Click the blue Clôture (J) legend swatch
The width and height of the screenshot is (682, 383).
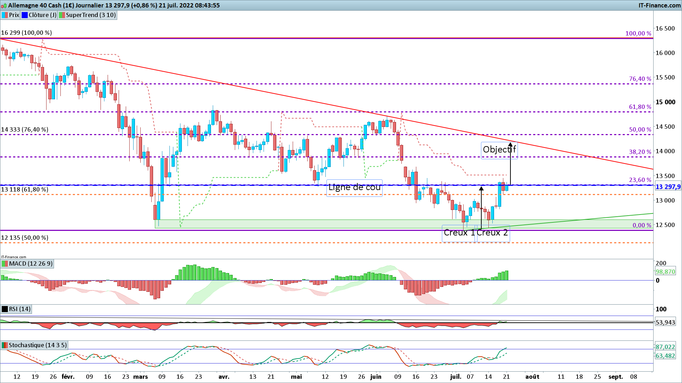point(25,15)
